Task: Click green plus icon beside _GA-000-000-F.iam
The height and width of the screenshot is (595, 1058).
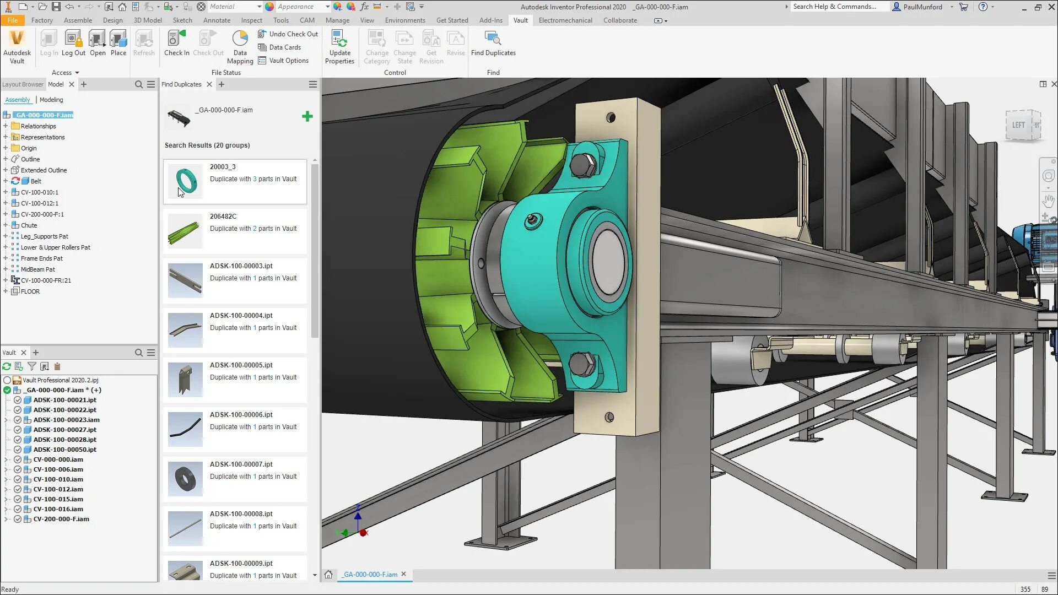Action: [307, 116]
